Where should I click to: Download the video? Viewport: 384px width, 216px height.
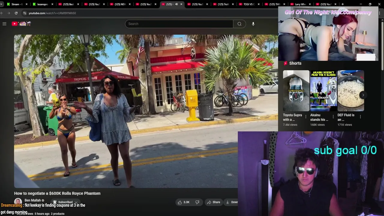(x=231, y=202)
